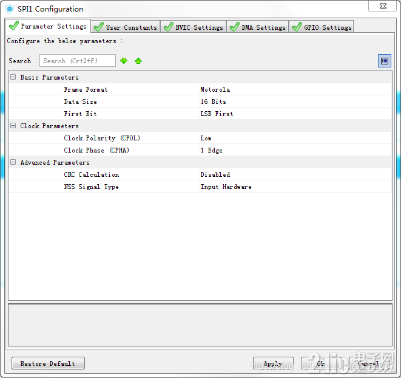
Task: Click the green up-arrow search previous icon
Action: tap(138, 61)
